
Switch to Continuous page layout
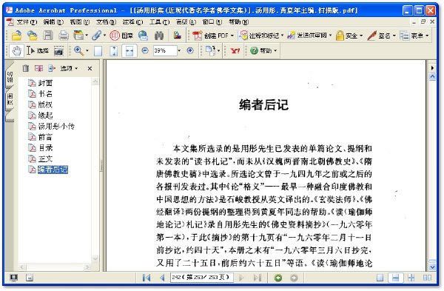click(x=395, y=278)
